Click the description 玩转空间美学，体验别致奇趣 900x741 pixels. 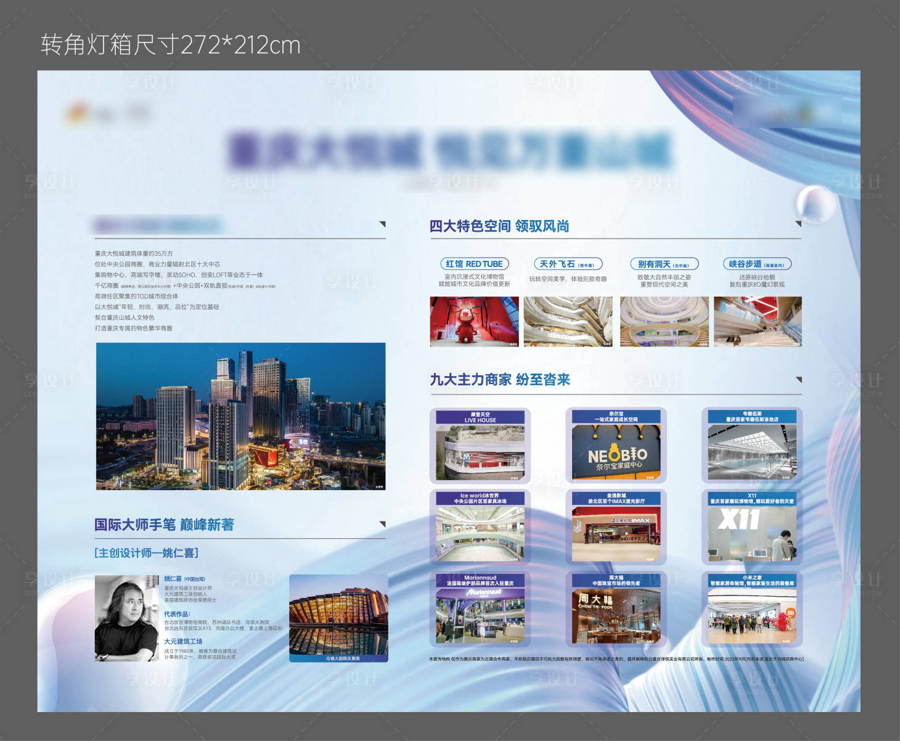point(568,279)
